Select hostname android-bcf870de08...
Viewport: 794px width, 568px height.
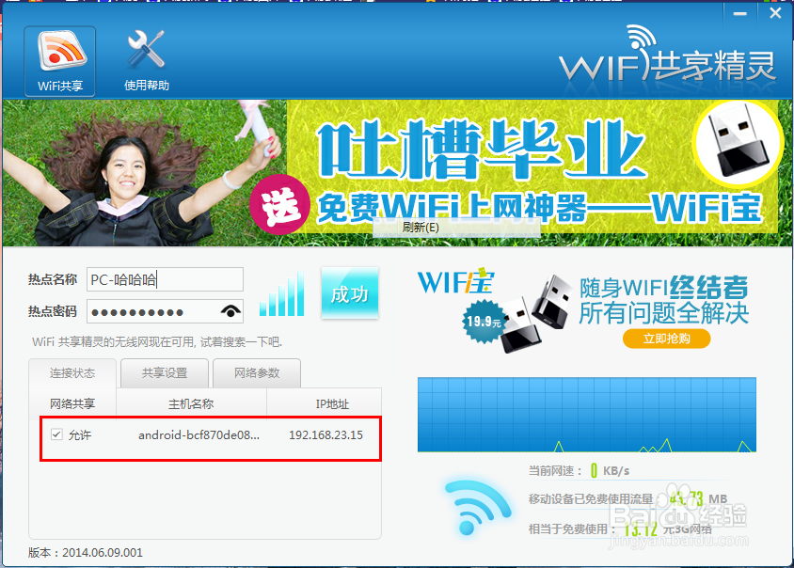(x=198, y=434)
